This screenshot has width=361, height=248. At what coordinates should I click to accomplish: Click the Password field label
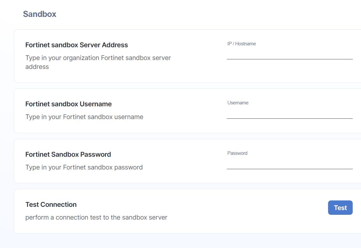tap(237, 153)
